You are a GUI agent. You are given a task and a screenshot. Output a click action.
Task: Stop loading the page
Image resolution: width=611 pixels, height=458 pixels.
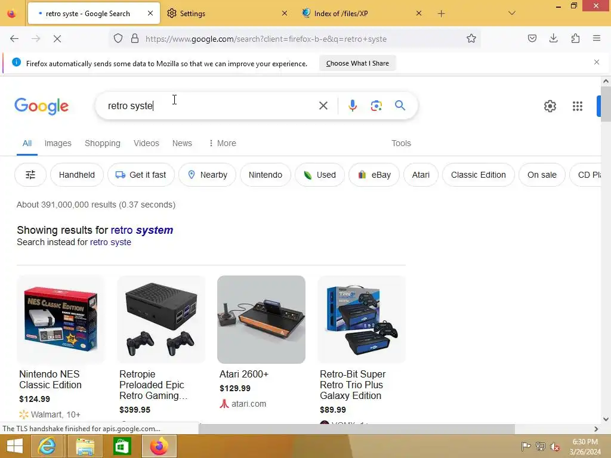(x=57, y=39)
